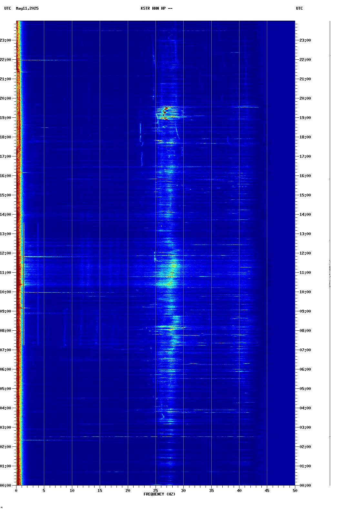Click the 'KSTR HHN HP --' station title
This screenshot has height=511, width=344.
[x=157, y=8]
